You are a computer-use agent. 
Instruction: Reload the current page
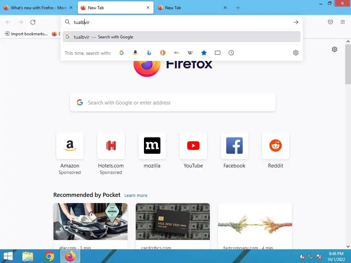tap(33, 22)
